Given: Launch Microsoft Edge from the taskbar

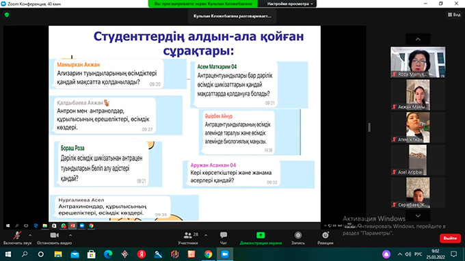Looking at the screenshot, I should tap(108, 254).
